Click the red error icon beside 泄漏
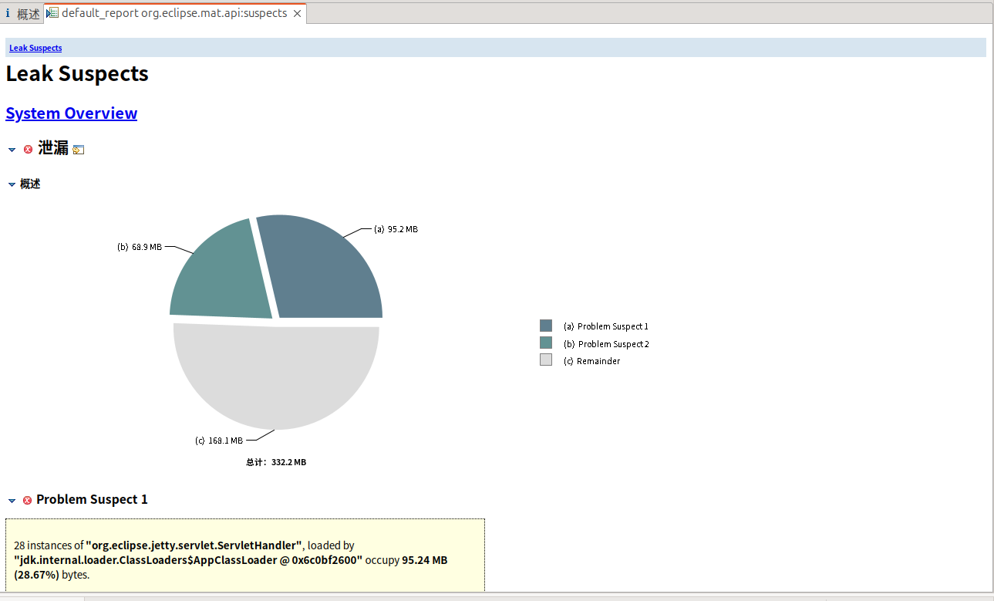 point(29,149)
